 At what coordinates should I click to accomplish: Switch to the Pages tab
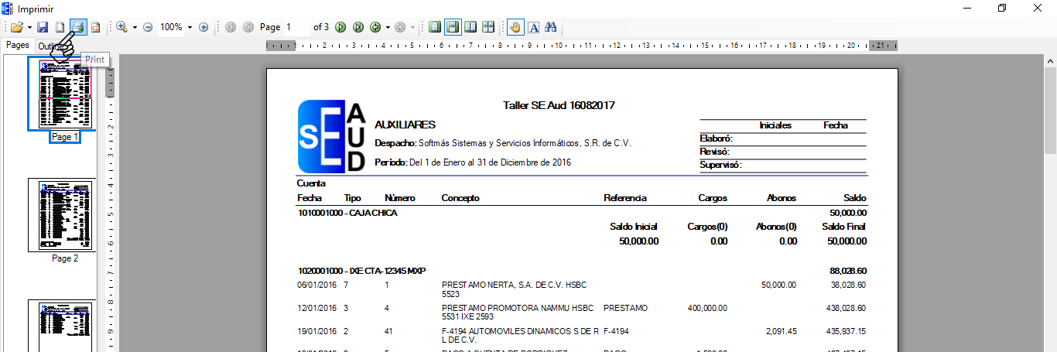(18, 46)
